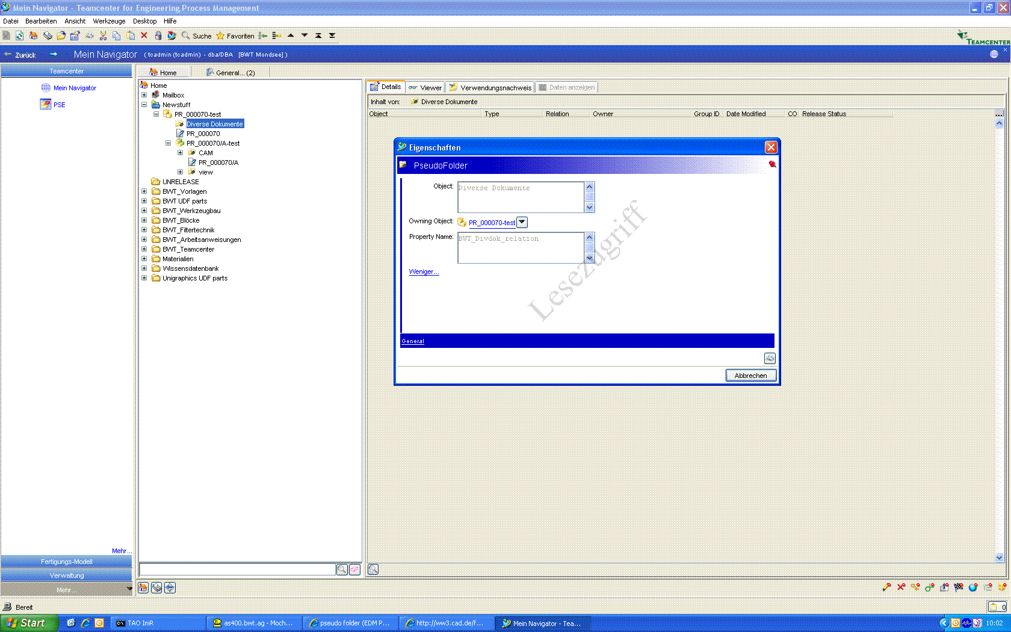Select the UNRELEASE folder
This screenshot has height=632, width=1011.
(x=181, y=182)
